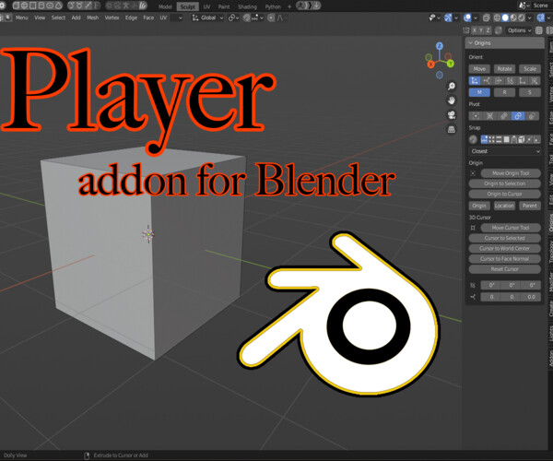
Task: Open the gizmo dropdown arrow
Action: tap(456, 18)
